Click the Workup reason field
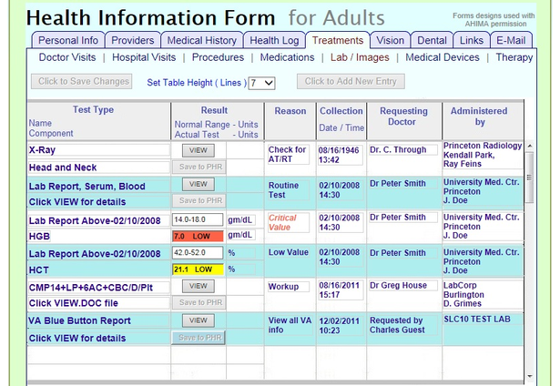Image resolution: width=560 pixels, height=386 pixels. tap(289, 287)
